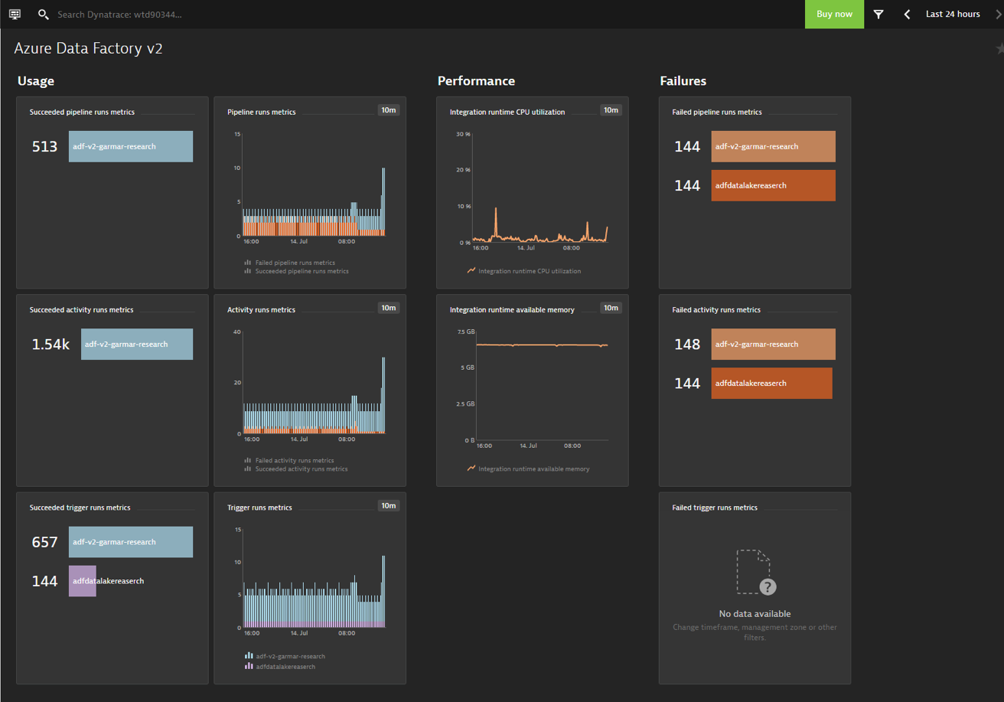Click the 513 succeeded pipeline runs value

point(44,146)
